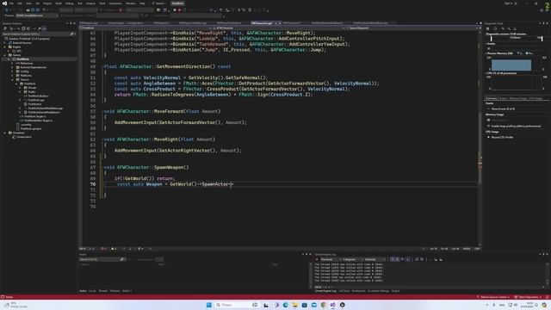
Task: Open the Debug menu
Action: coord(69,3)
